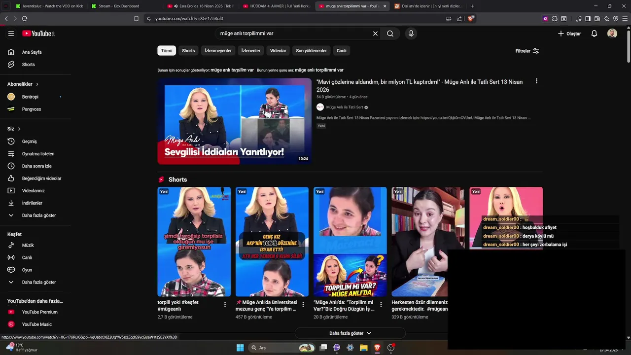Select the Tümü filter chip
Screen dimensions: 631x355
[x=167, y=51]
